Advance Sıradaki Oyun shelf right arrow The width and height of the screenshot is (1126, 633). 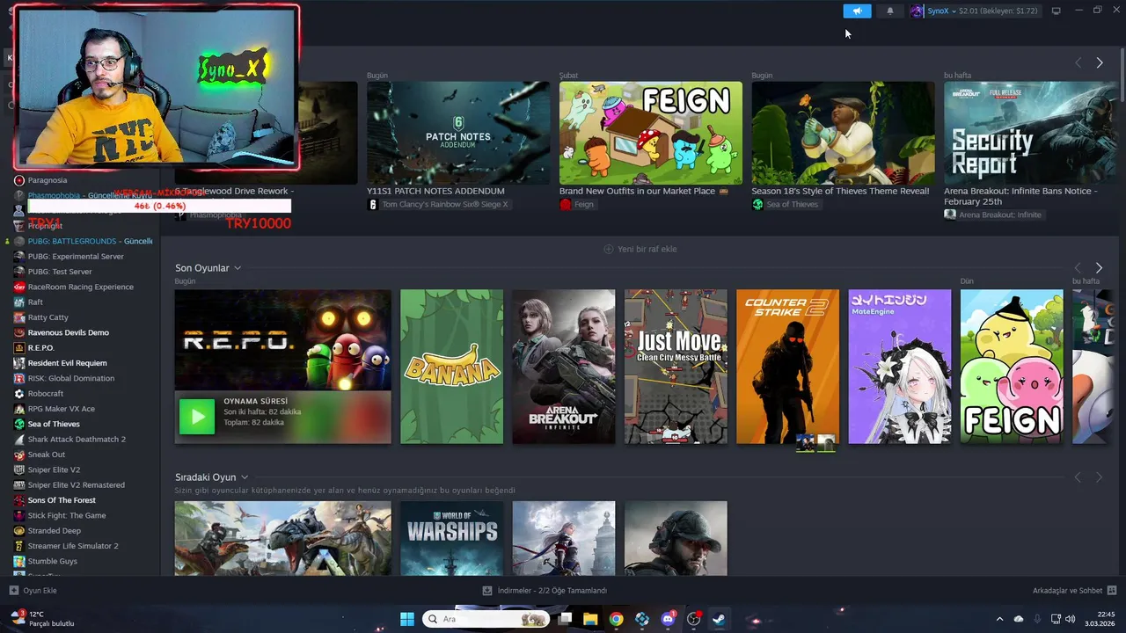1099,477
